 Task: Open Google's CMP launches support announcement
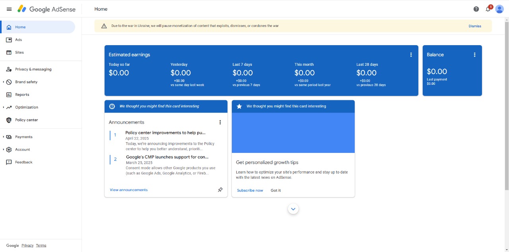coord(167,157)
